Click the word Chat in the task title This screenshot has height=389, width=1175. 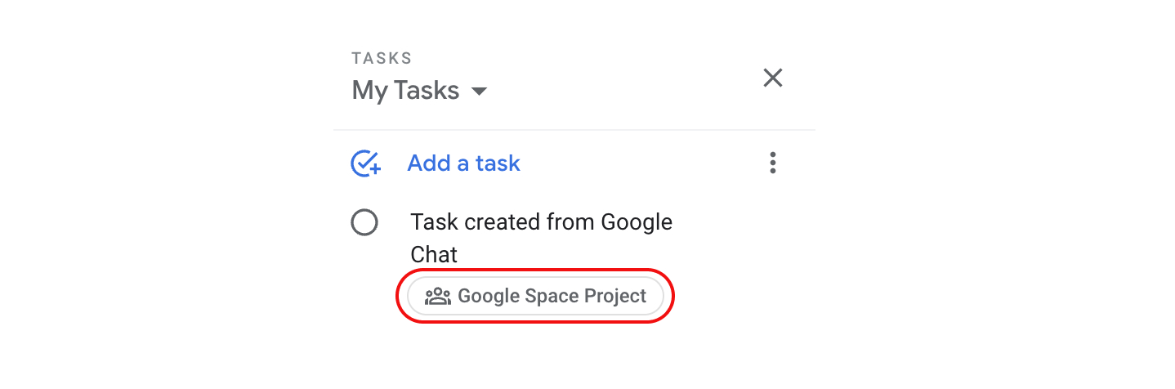tap(434, 254)
